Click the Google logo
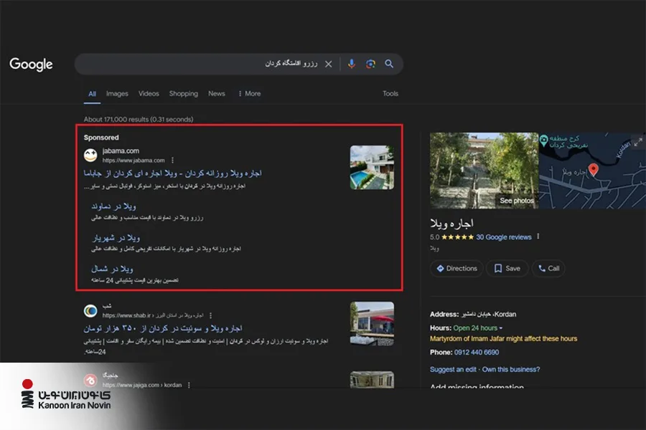Image resolution: width=646 pixels, height=430 pixels. pyautogui.click(x=31, y=64)
